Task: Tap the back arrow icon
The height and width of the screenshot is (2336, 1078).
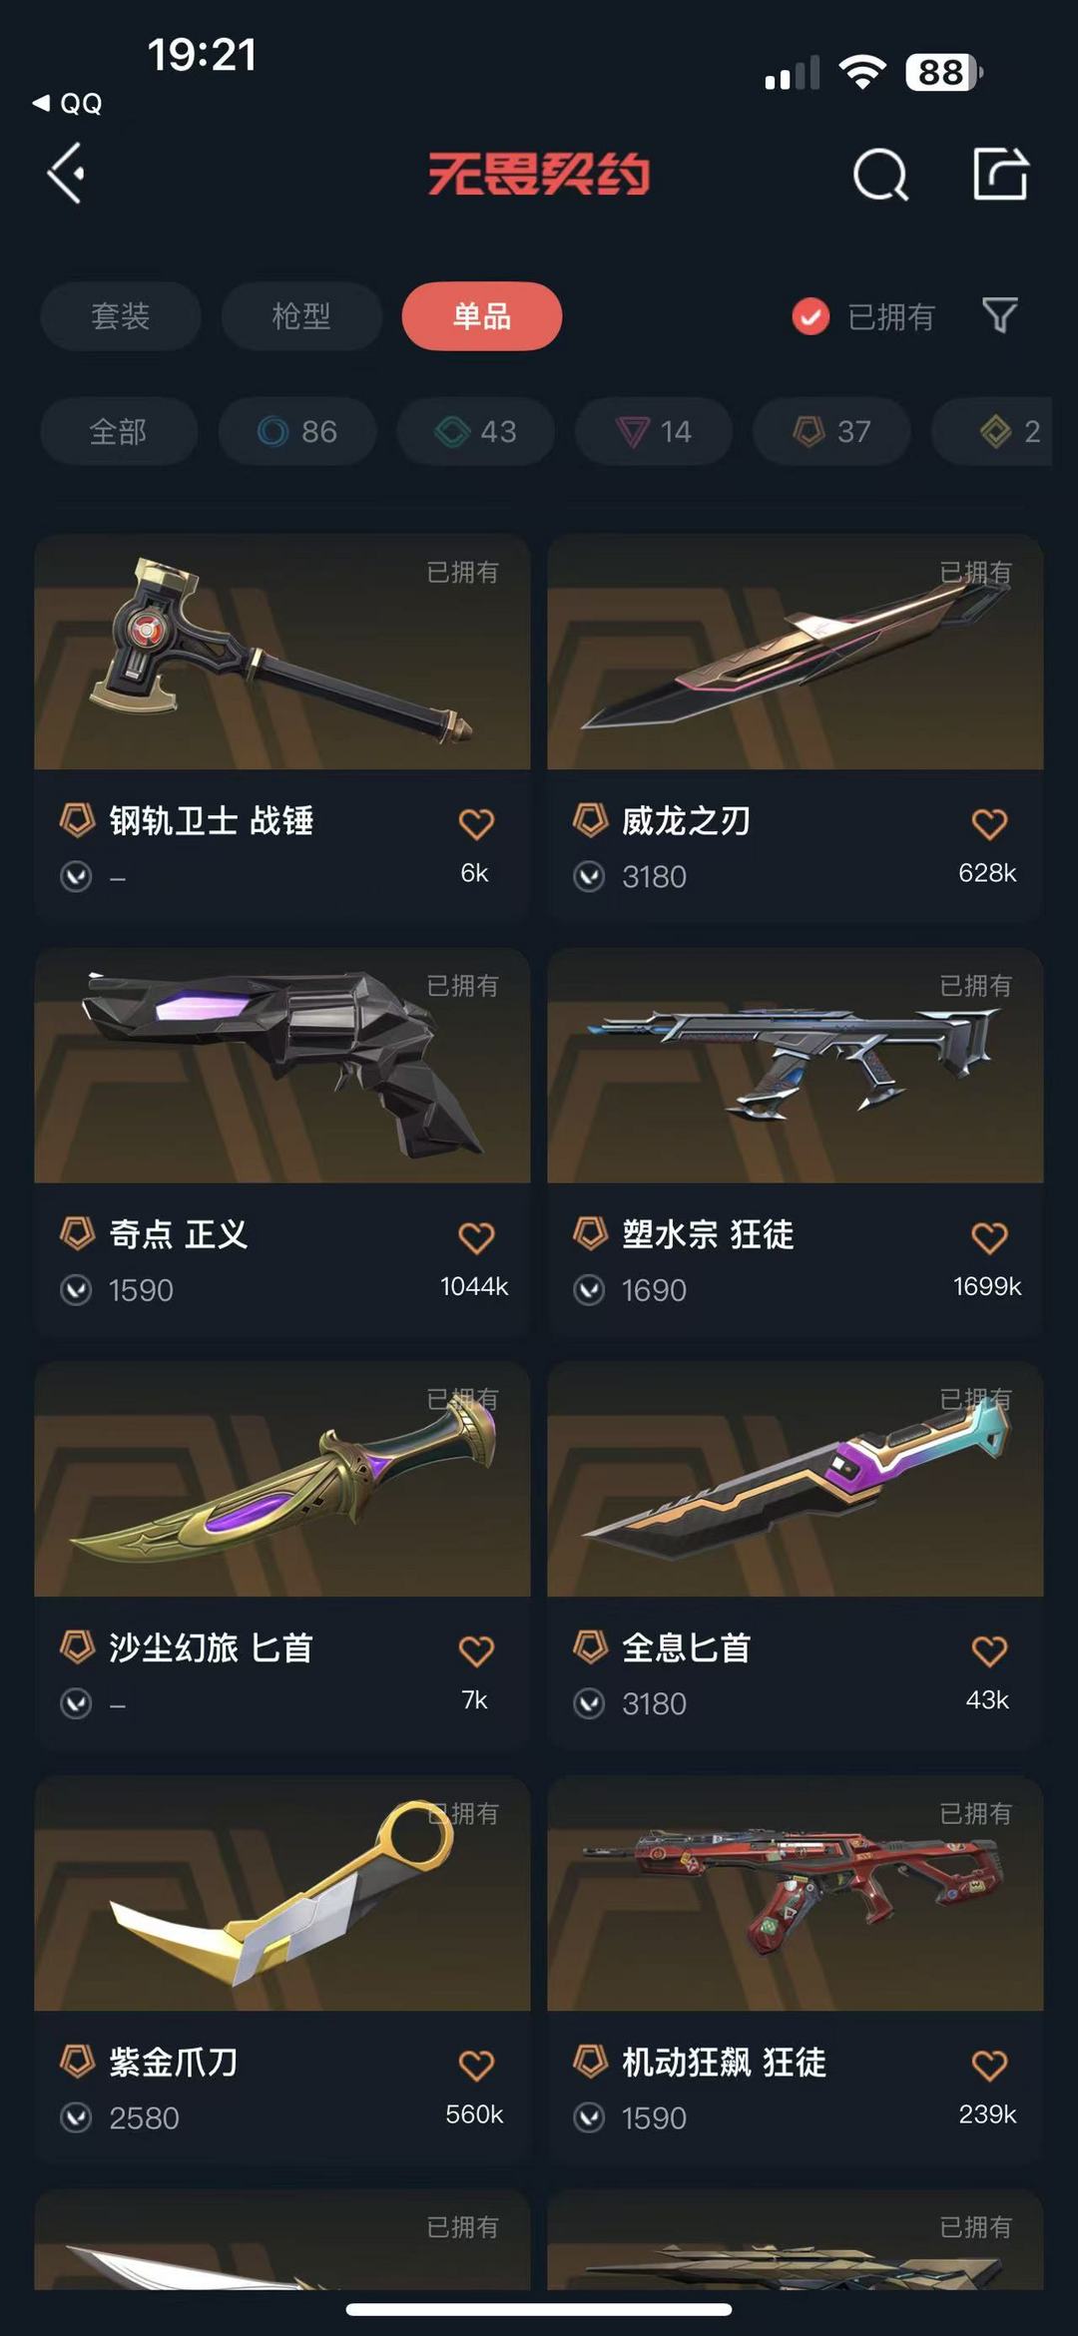Action: (x=66, y=174)
